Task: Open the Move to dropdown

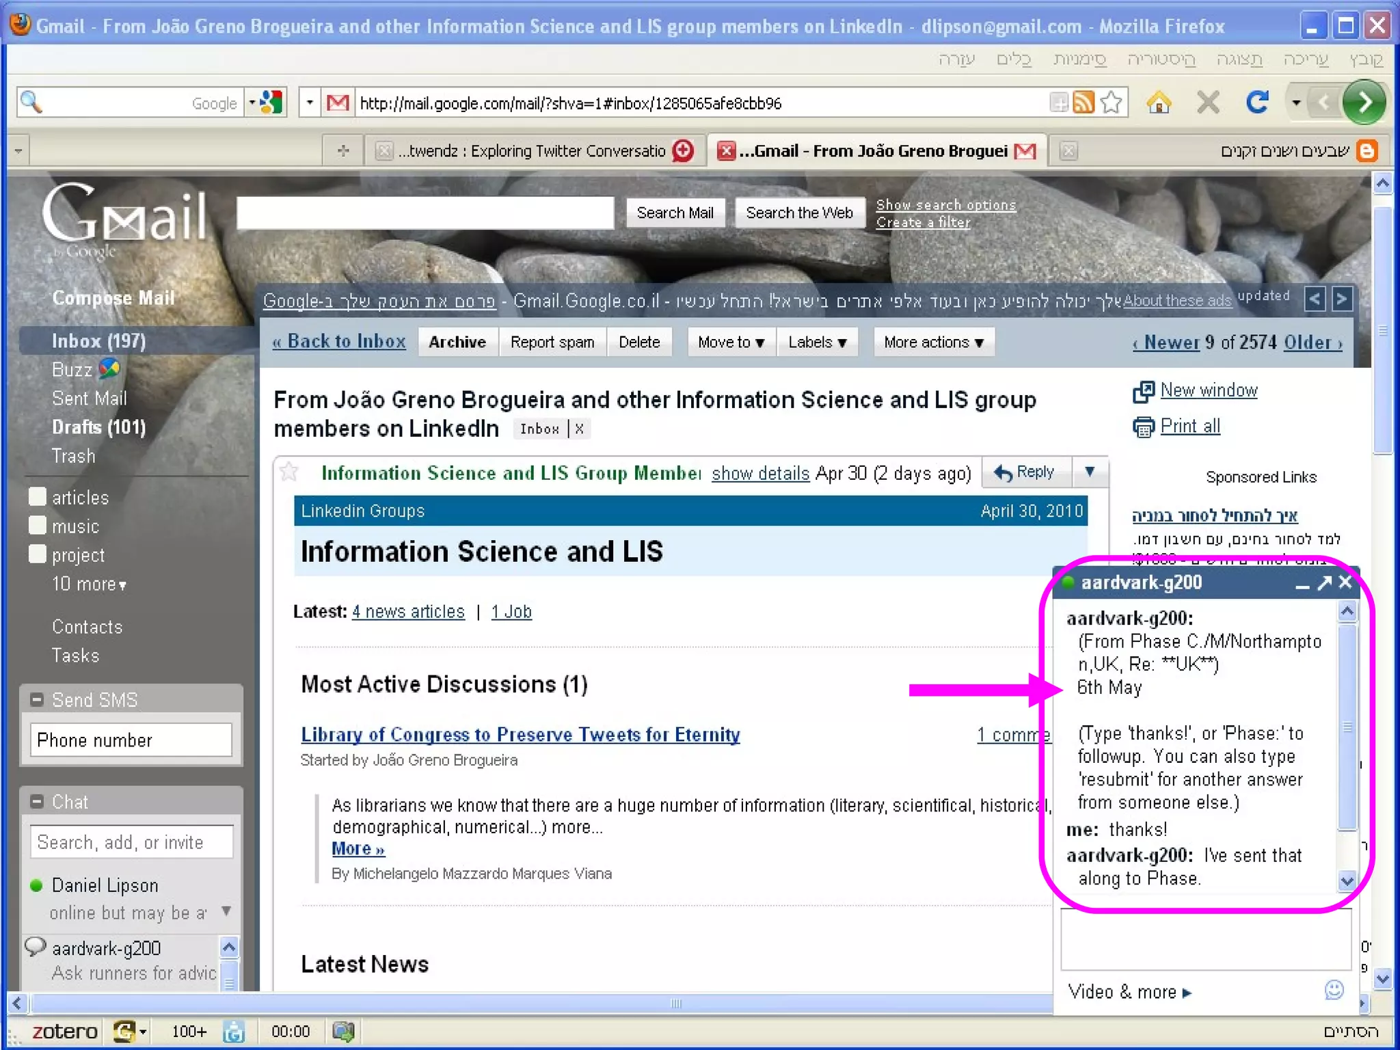Action: pyautogui.click(x=731, y=342)
